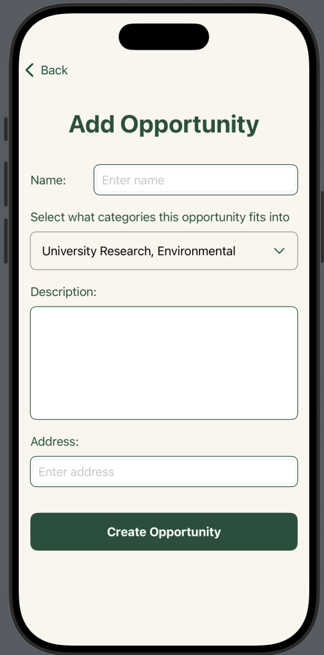Tap the Name: field label
Viewport: 324px width, 655px height.
click(48, 180)
